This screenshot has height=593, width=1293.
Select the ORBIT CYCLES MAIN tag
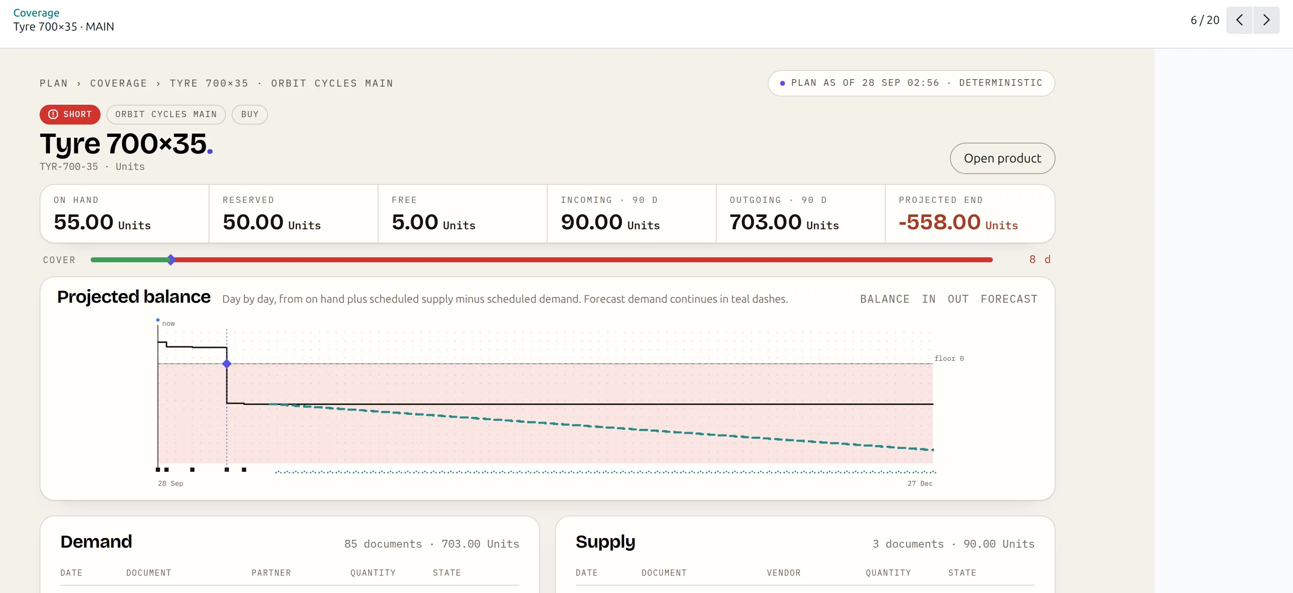pos(166,115)
